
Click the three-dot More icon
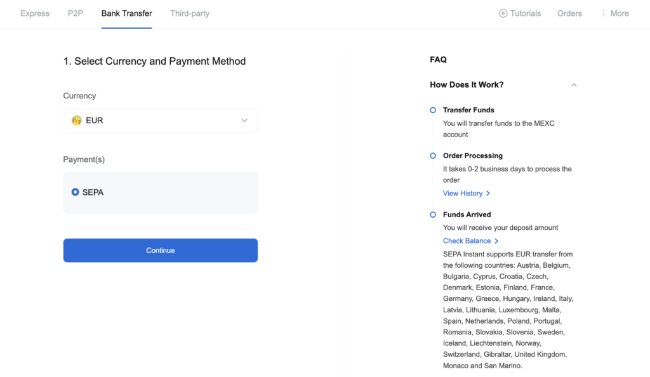point(603,13)
